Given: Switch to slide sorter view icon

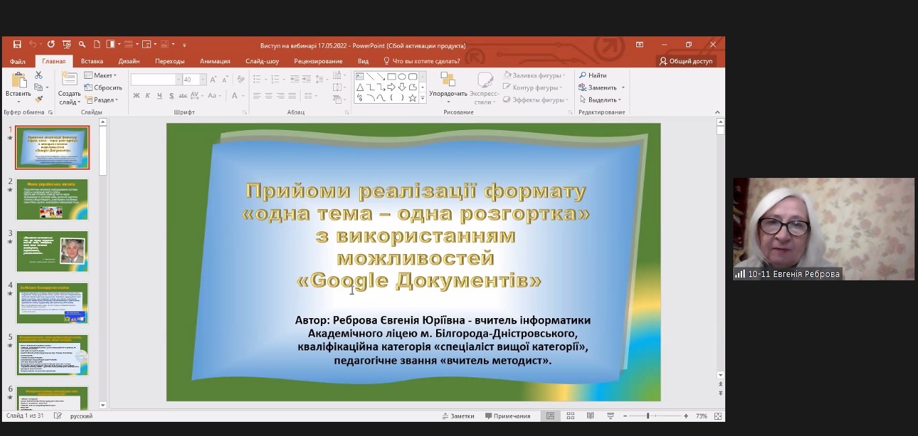Looking at the screenshot, I should click(x=570, y=416).
